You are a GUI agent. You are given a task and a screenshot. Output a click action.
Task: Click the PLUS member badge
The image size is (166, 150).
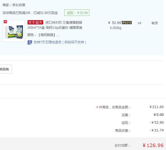pyautogui.click(x=127, y=23)
